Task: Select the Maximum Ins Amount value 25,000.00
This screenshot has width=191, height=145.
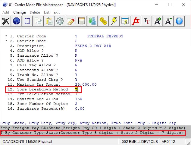Action: (x=86, y=84)
